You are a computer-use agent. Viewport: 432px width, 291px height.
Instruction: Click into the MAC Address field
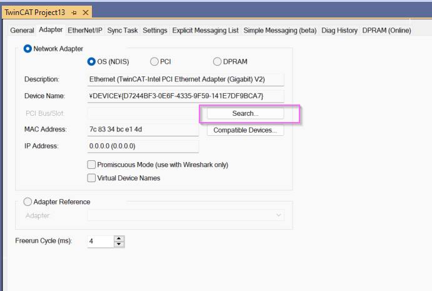[143, 130]
